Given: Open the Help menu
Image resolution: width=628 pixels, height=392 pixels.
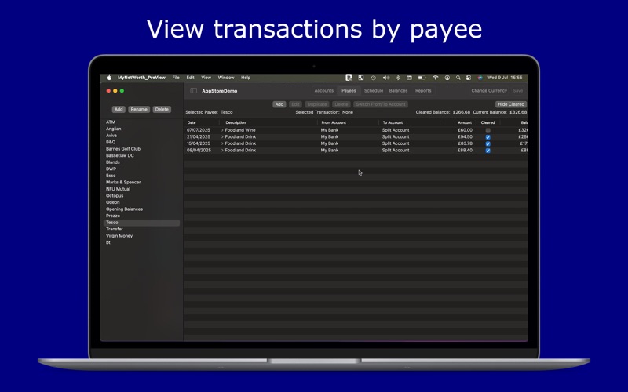Looking at the screenshot, I should (246, 78).
